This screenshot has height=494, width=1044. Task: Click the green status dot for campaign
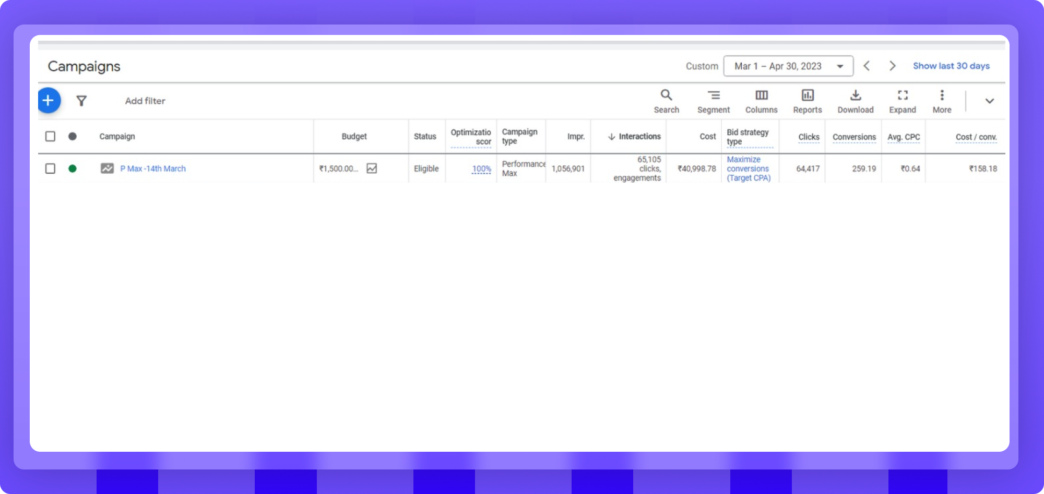73,168
